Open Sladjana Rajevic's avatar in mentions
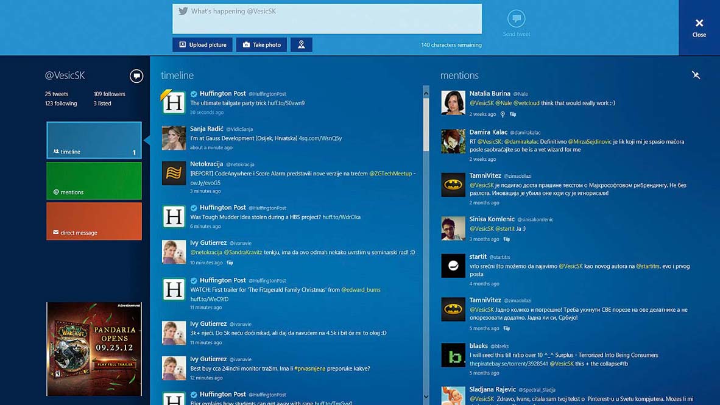 453,395
